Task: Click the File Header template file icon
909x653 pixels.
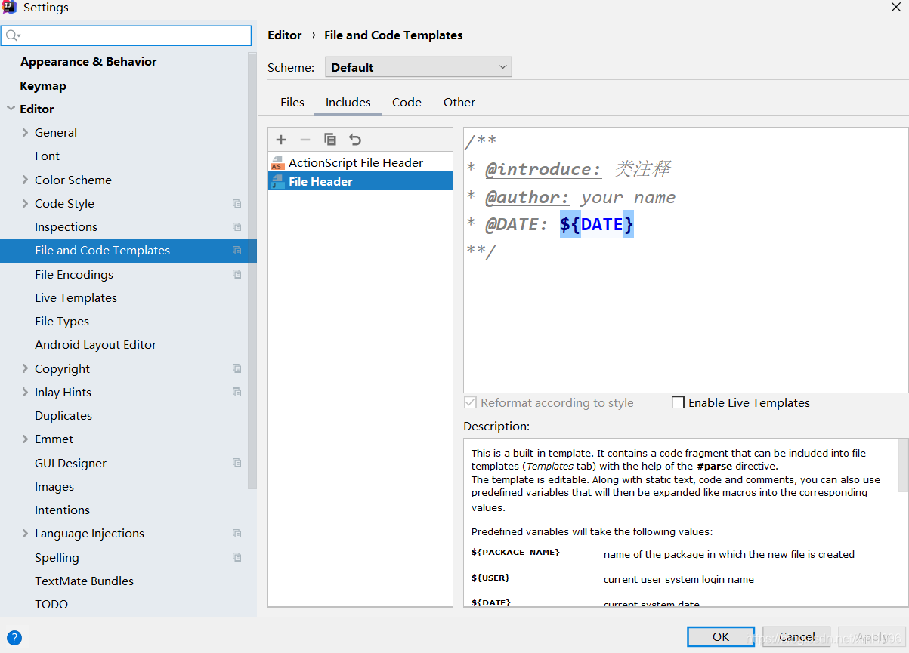Action: tap(277, 181)
